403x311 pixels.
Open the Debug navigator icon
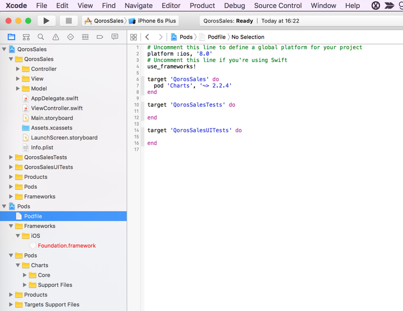coord(85,37)
